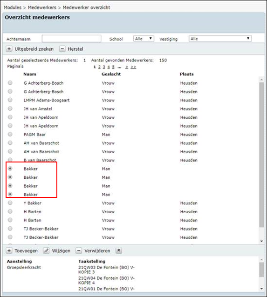
Task: Go to page 5 of results
Action: click(113, 67)
